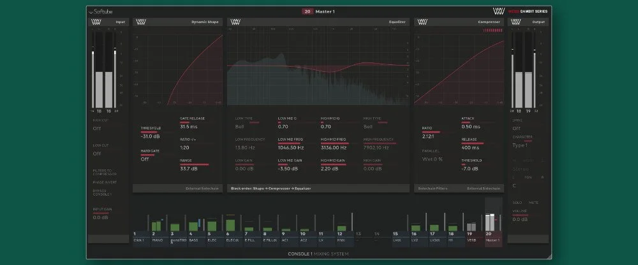Open Low Cut Off value
The width and height of the screenshot is (638, 265).
(97, 154)
